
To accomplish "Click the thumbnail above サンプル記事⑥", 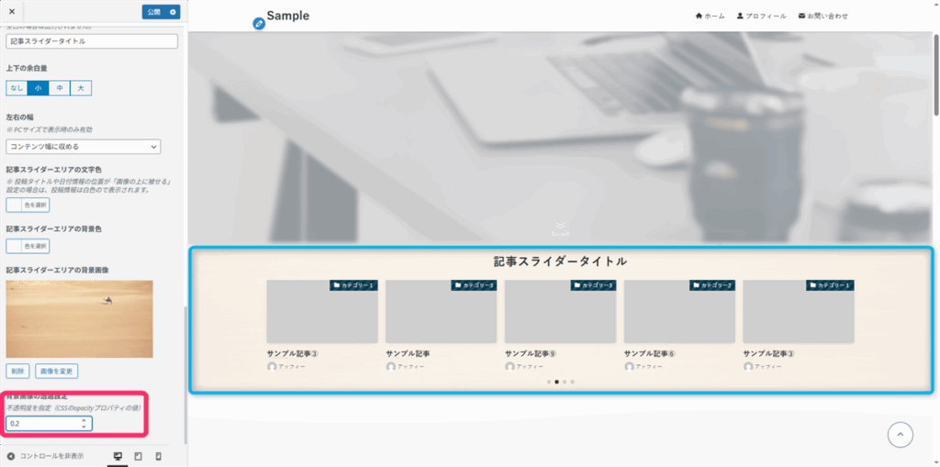I will pos(679,311).
